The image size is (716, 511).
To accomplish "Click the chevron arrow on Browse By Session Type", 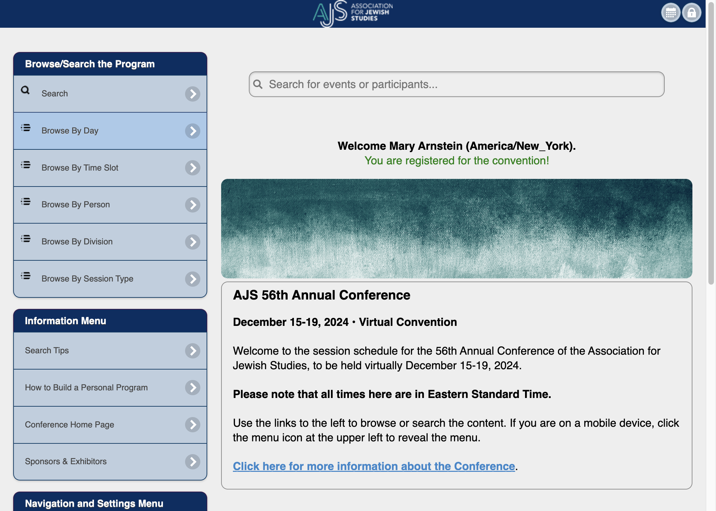I will pyautogui.click(x=193, y=279).
